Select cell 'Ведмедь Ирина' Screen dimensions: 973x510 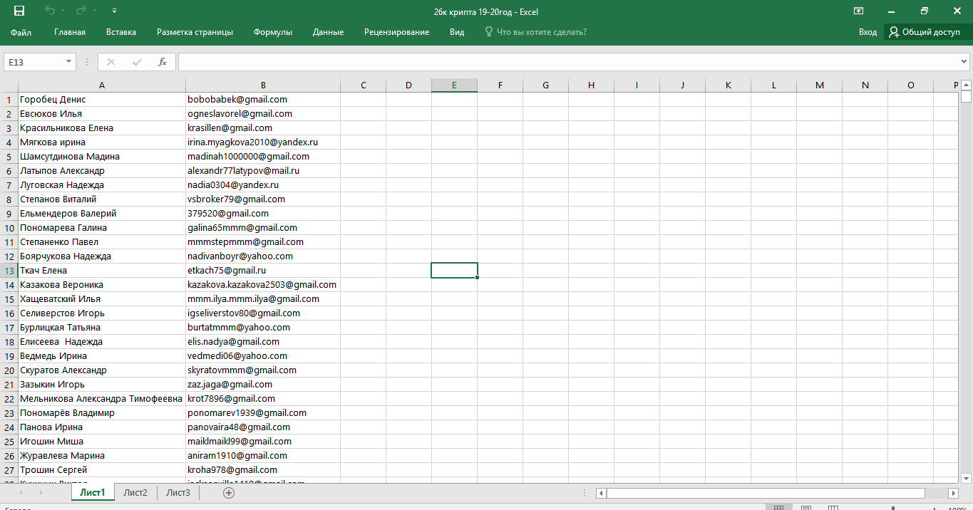point(102,356)
